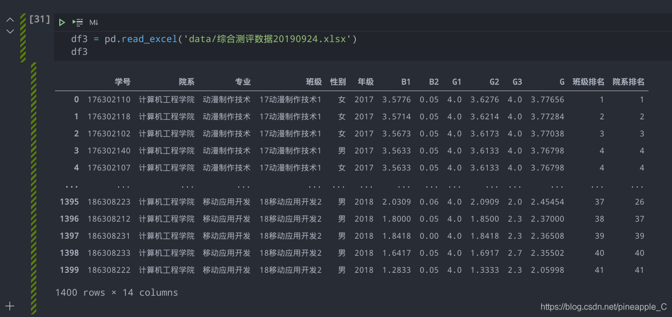Image resolution: width=672 pixels, height=317 pixels.
Task: Collapse the output via the striped green gutter
Action: pos(33,186)
